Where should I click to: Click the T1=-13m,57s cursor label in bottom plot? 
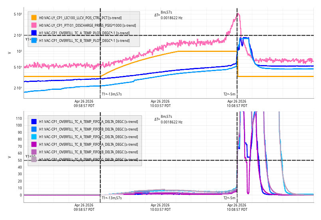click(x=112, y=198)
